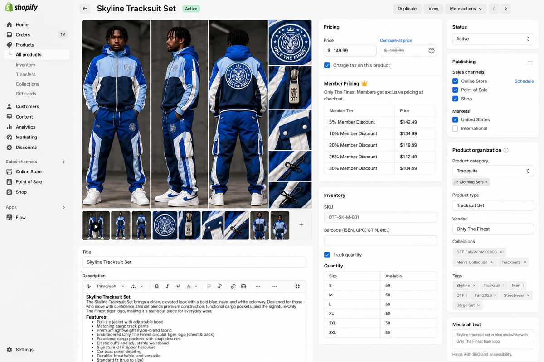The image size is (544, 362).
Task: Remove the Skyline tag
Action: (474, 286)
